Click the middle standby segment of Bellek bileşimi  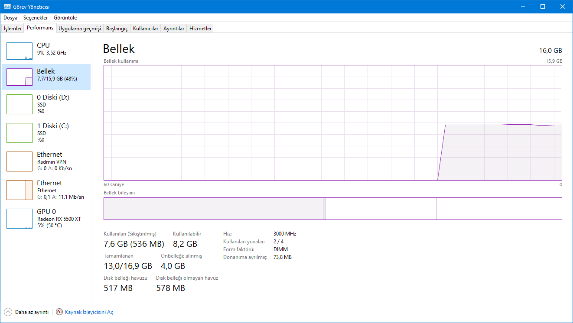(381, 209)
